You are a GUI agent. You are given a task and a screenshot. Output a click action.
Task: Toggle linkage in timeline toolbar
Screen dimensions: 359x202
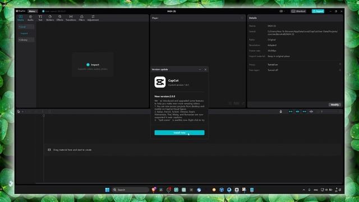pyautogui.click(x=304, y=112)
